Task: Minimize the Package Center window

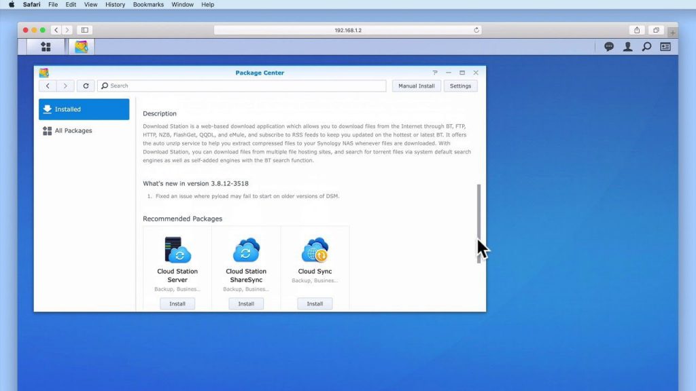Action: click(449, 73)
